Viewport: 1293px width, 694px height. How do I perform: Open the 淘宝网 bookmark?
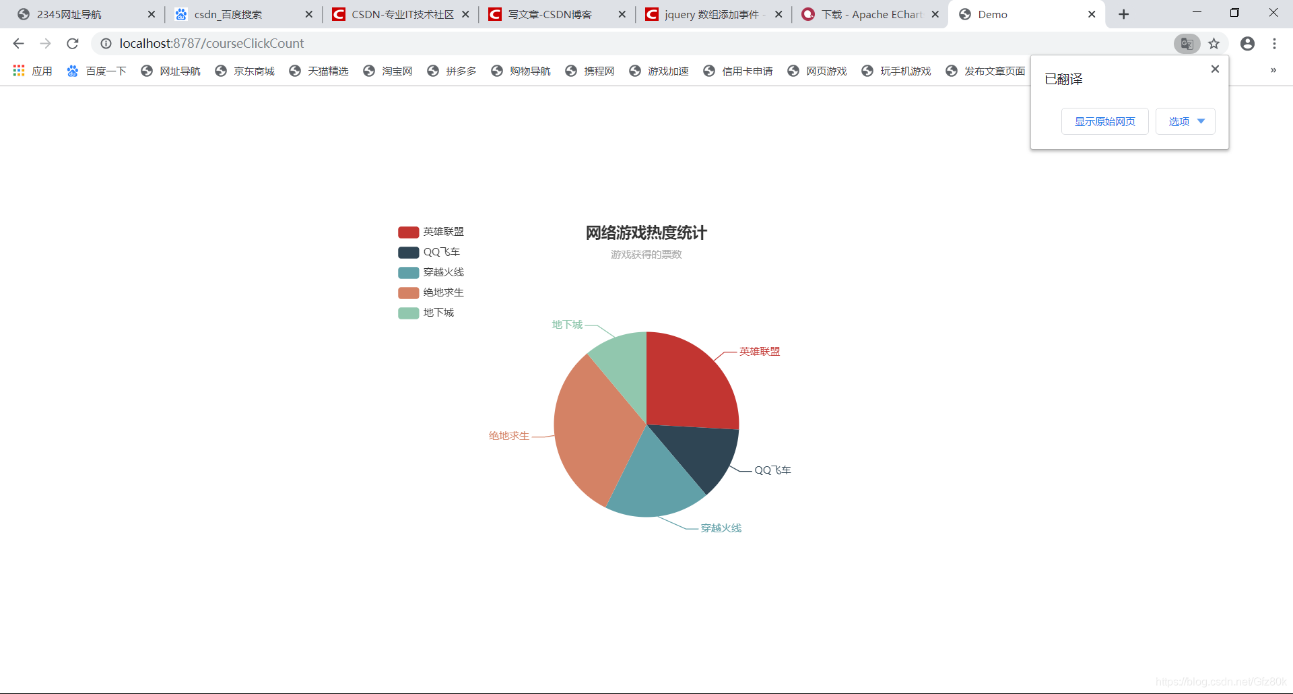[388, 71]
